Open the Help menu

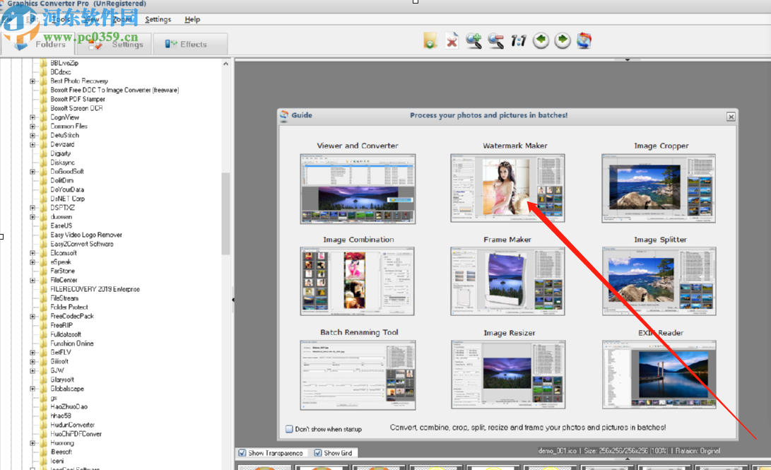(192, 20)
